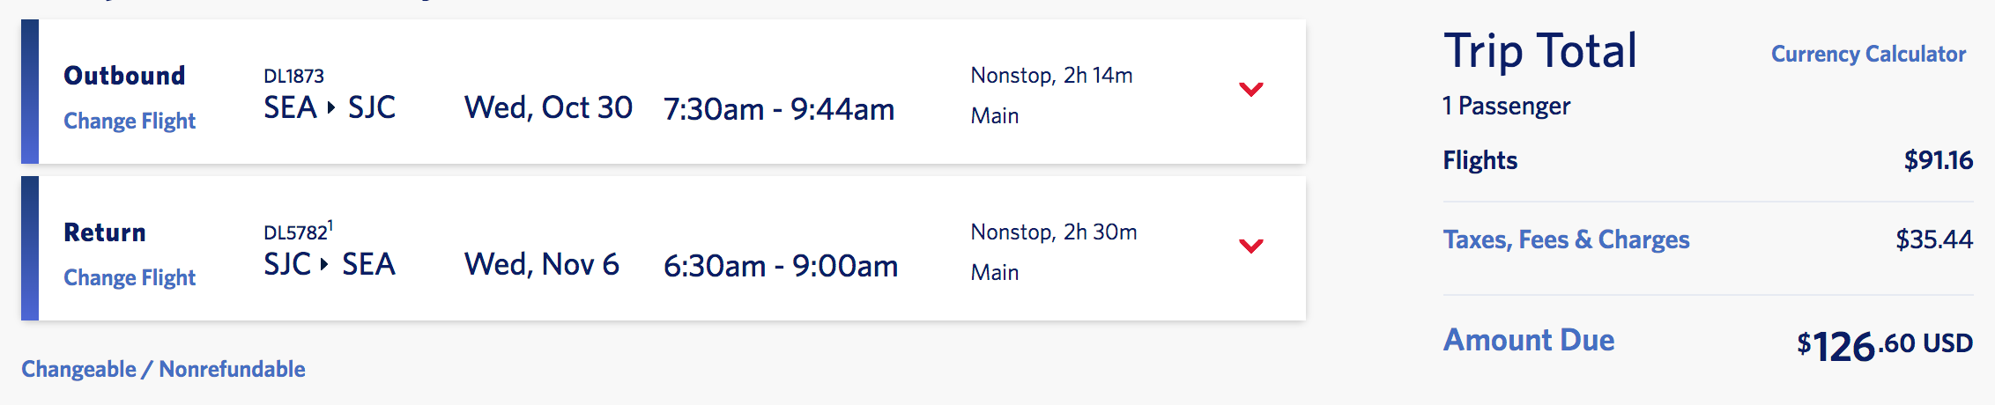Click Change Flight under Outbound
The height and width of the screenshot is (405, 1995).
(x=130, y=121)
